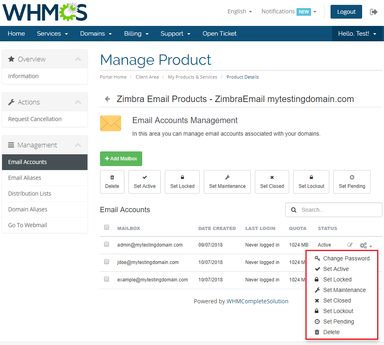Expand the Billing menu

pyautogui.click(x=137, y=34)
